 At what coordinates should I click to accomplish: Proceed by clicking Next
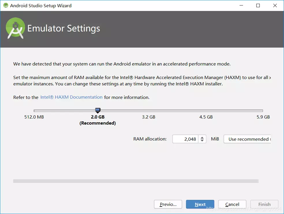tap(200, 204)
